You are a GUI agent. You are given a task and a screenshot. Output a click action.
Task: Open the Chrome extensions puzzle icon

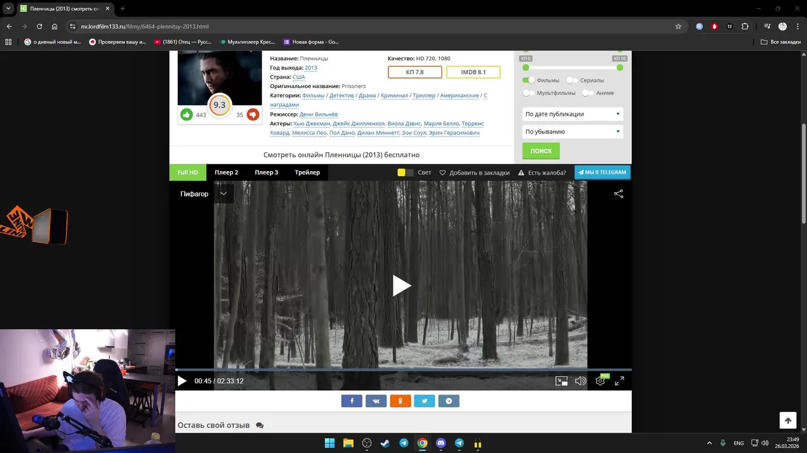pyautogui.click(x=745, y=26)
